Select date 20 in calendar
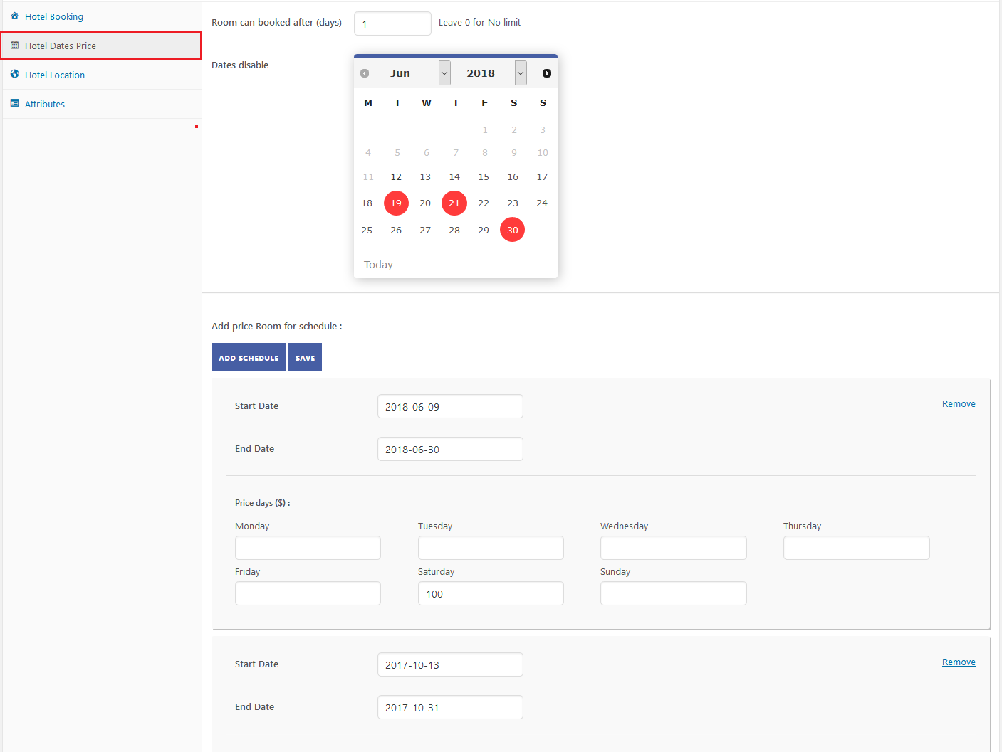The height and width of the screenshot is (752, 1002). [425, 203]
